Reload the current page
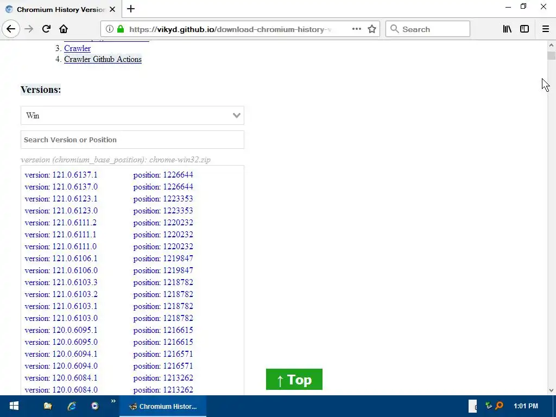The height and width of the screenshot is (417, 556). [x=46, y=29]
